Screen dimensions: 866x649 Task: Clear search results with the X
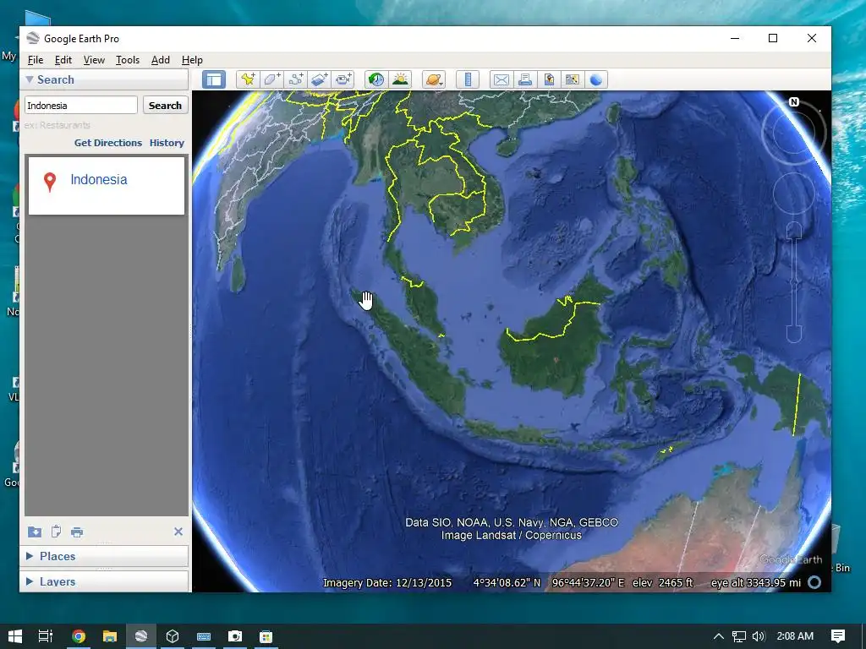pos(178,532)
